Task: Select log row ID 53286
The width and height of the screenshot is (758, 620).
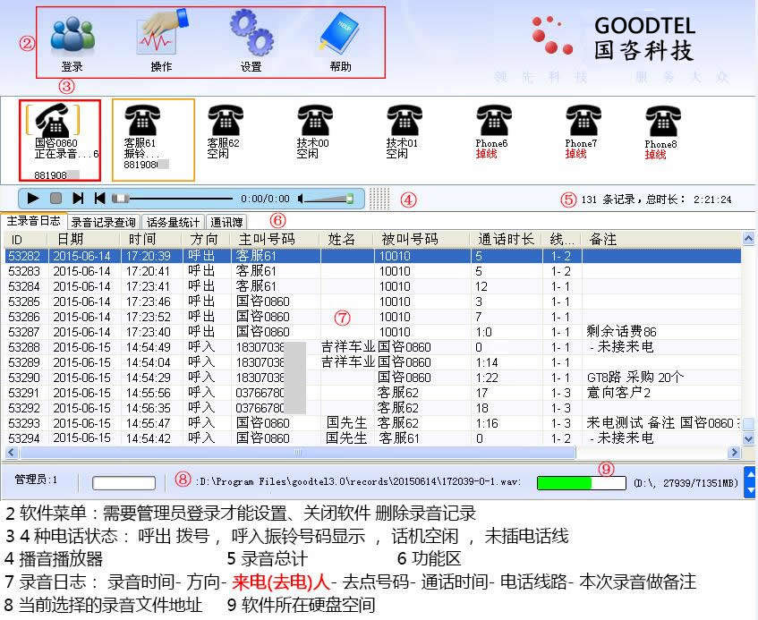Action: pyautogui.click(x=372, y=317)
